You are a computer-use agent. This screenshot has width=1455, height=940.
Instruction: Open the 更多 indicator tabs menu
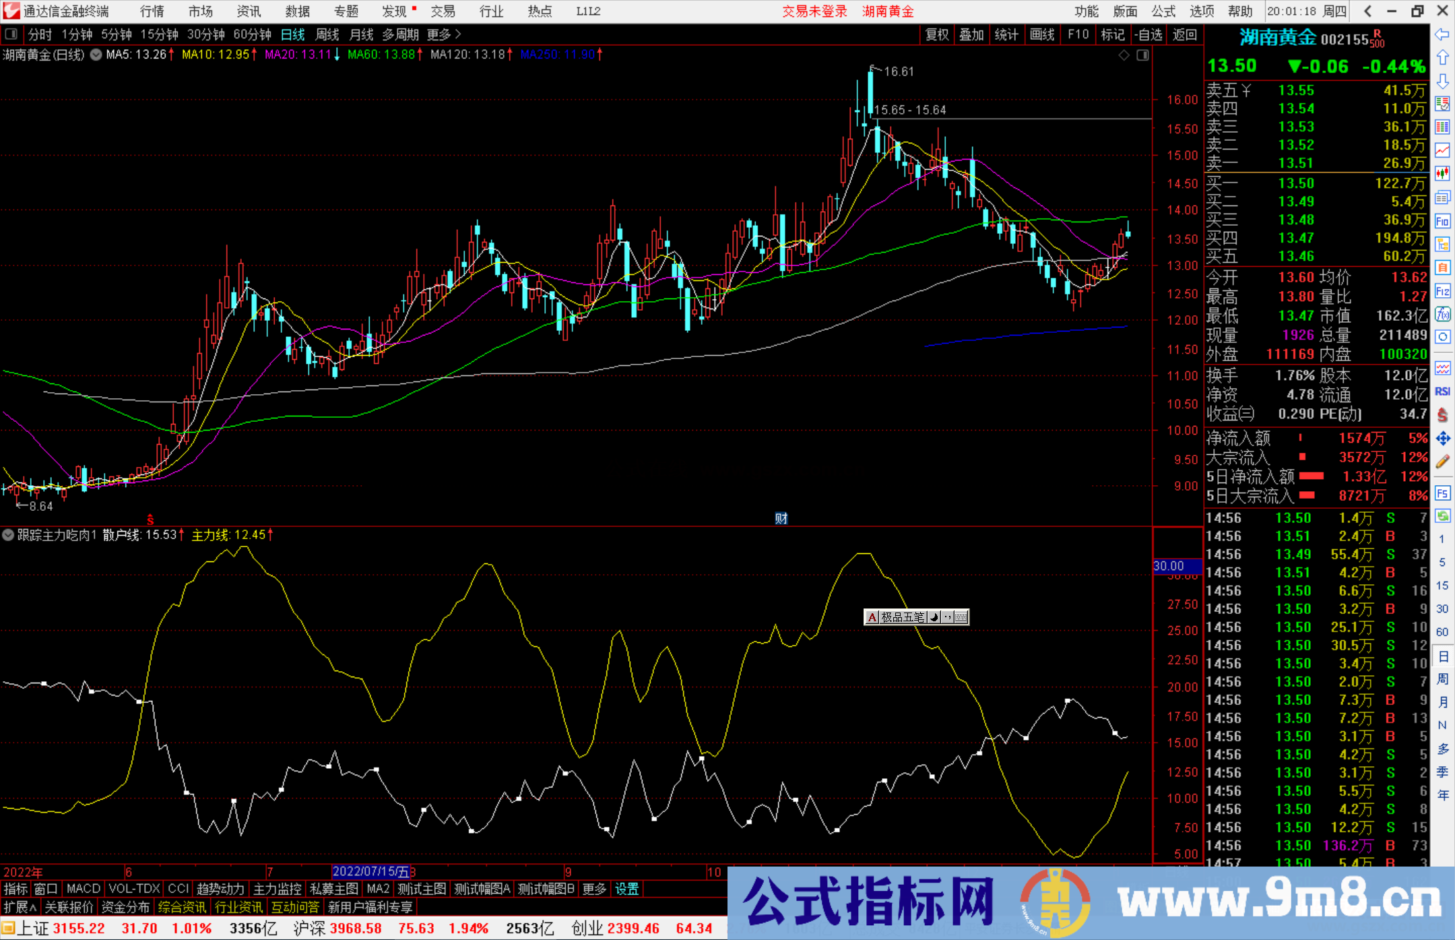click(x=594, y=889)
